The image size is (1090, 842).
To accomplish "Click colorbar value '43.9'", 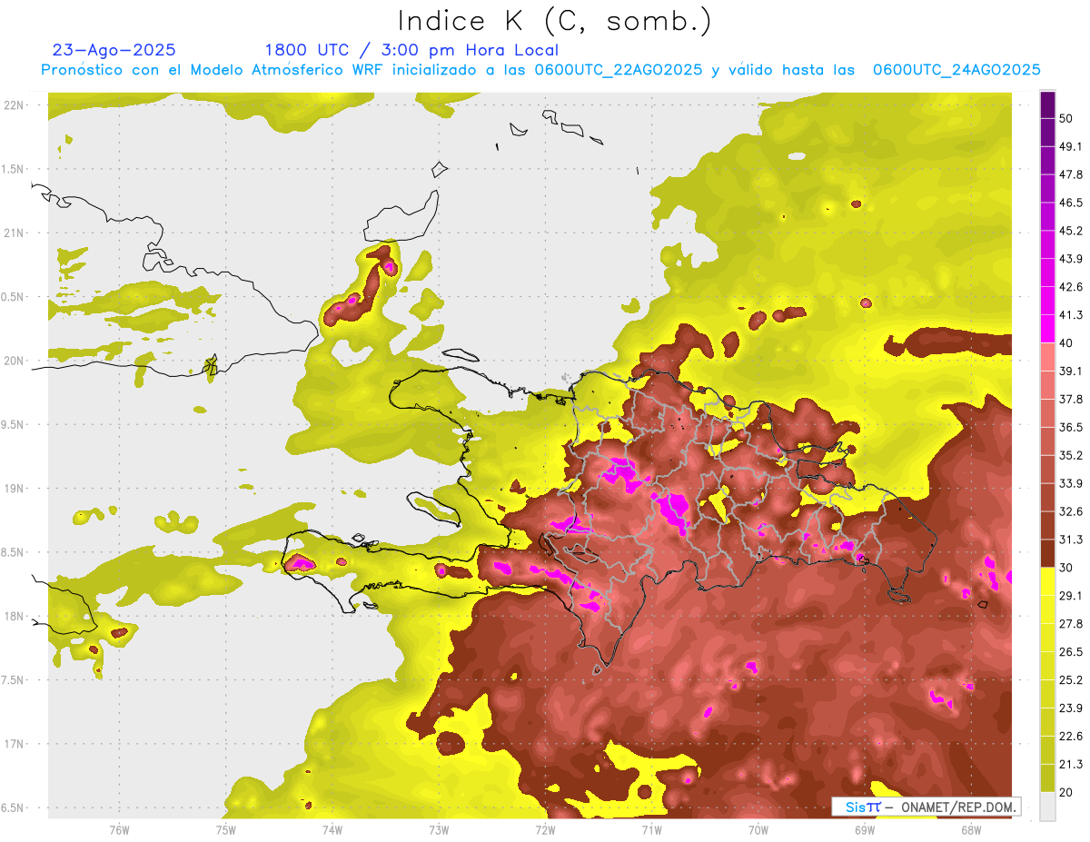I will [x=1070, y=259].
